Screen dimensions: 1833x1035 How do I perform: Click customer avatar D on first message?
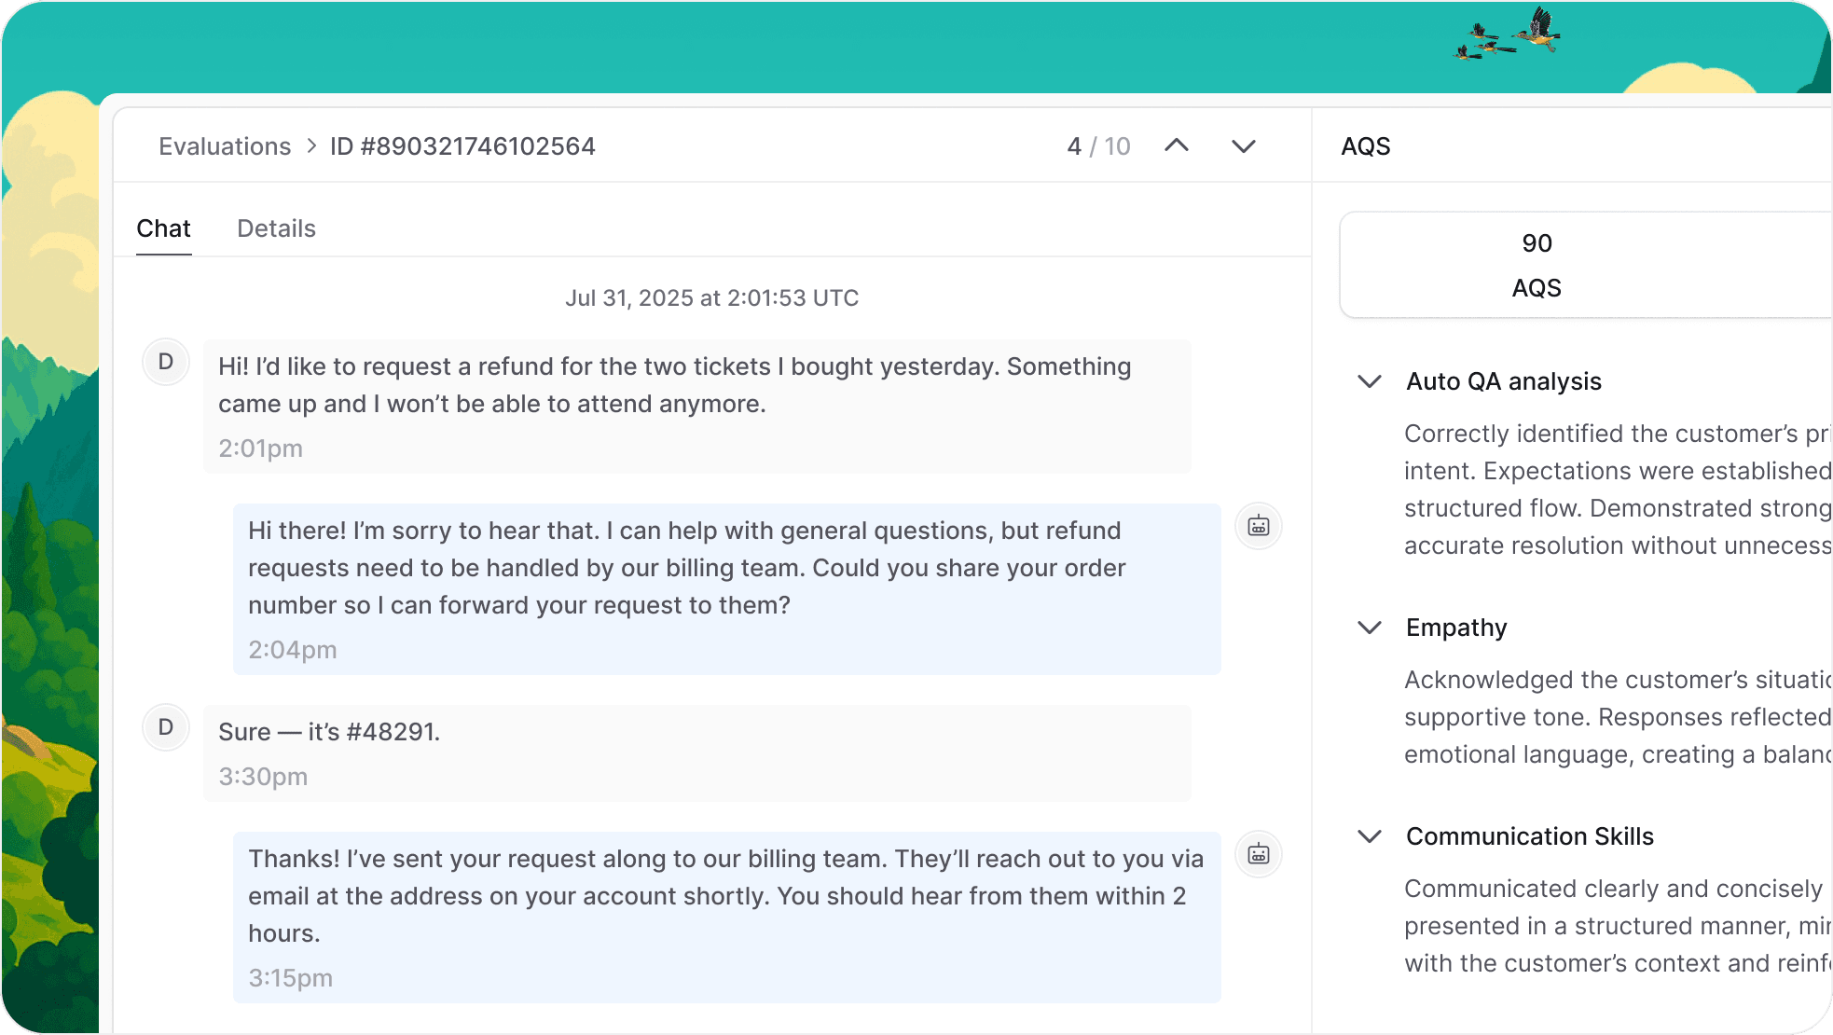click(x=166, y=362)
